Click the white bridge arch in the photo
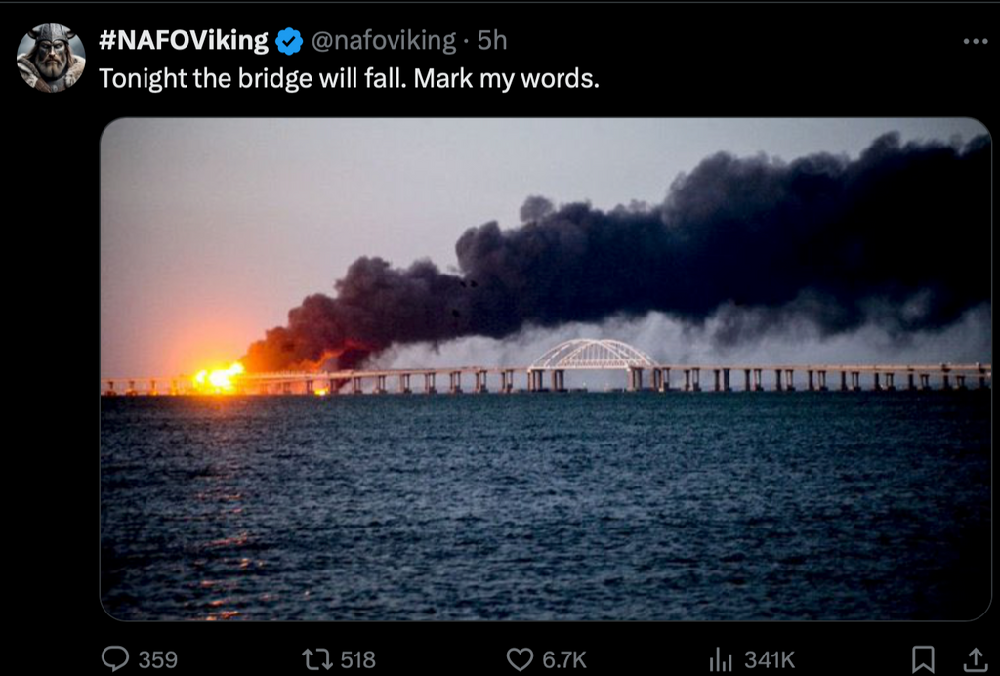 pos(592,354)
